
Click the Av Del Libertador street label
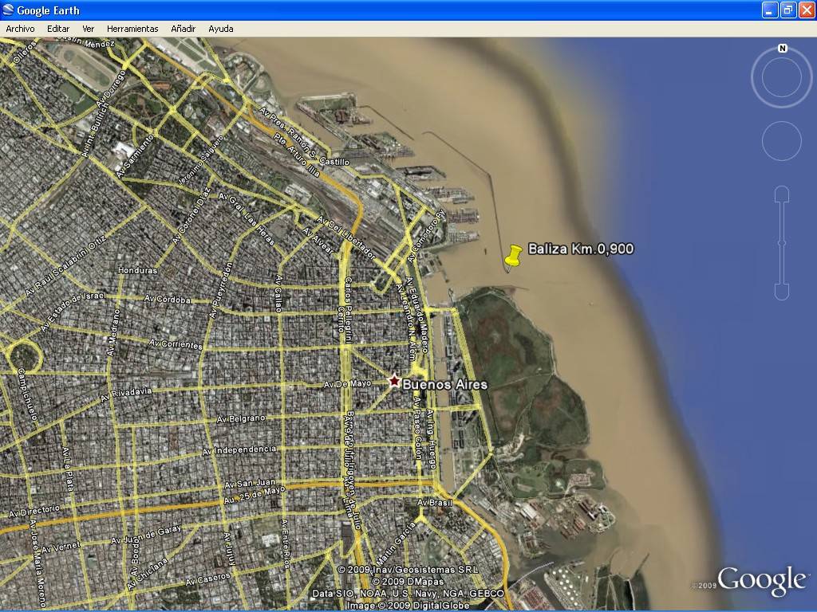[x=346, y=238]
